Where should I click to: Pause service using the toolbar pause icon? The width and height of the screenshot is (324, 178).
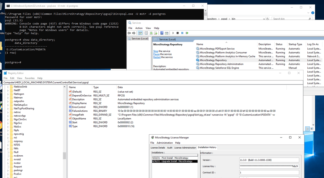182,33
